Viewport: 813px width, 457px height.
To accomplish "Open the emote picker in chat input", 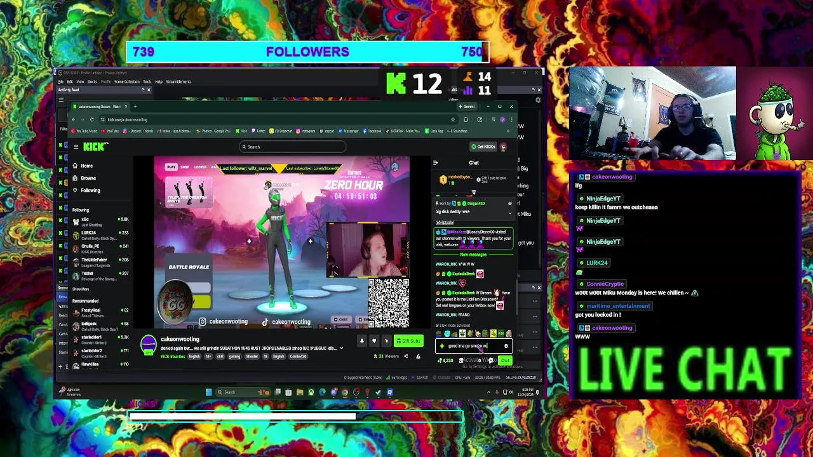I will [506, 346].
